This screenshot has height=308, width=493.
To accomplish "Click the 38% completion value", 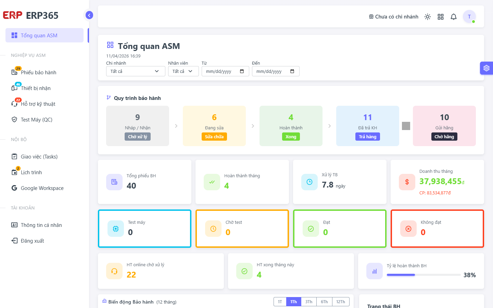I will pyautogui.click(x=470, y=275).
